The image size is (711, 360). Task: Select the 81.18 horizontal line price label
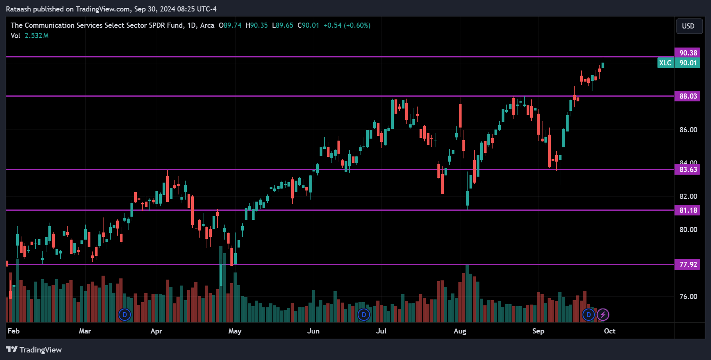click(x=688, y=210)
